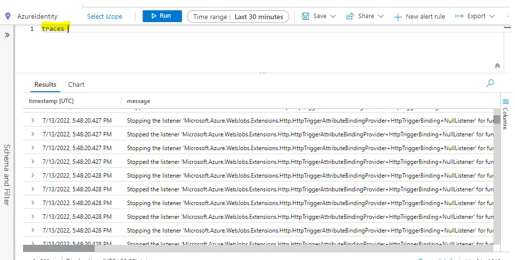Expand the first 5:48:20.427 PM result row
Viewport: 515px width, 260px height.
[33, 120]
